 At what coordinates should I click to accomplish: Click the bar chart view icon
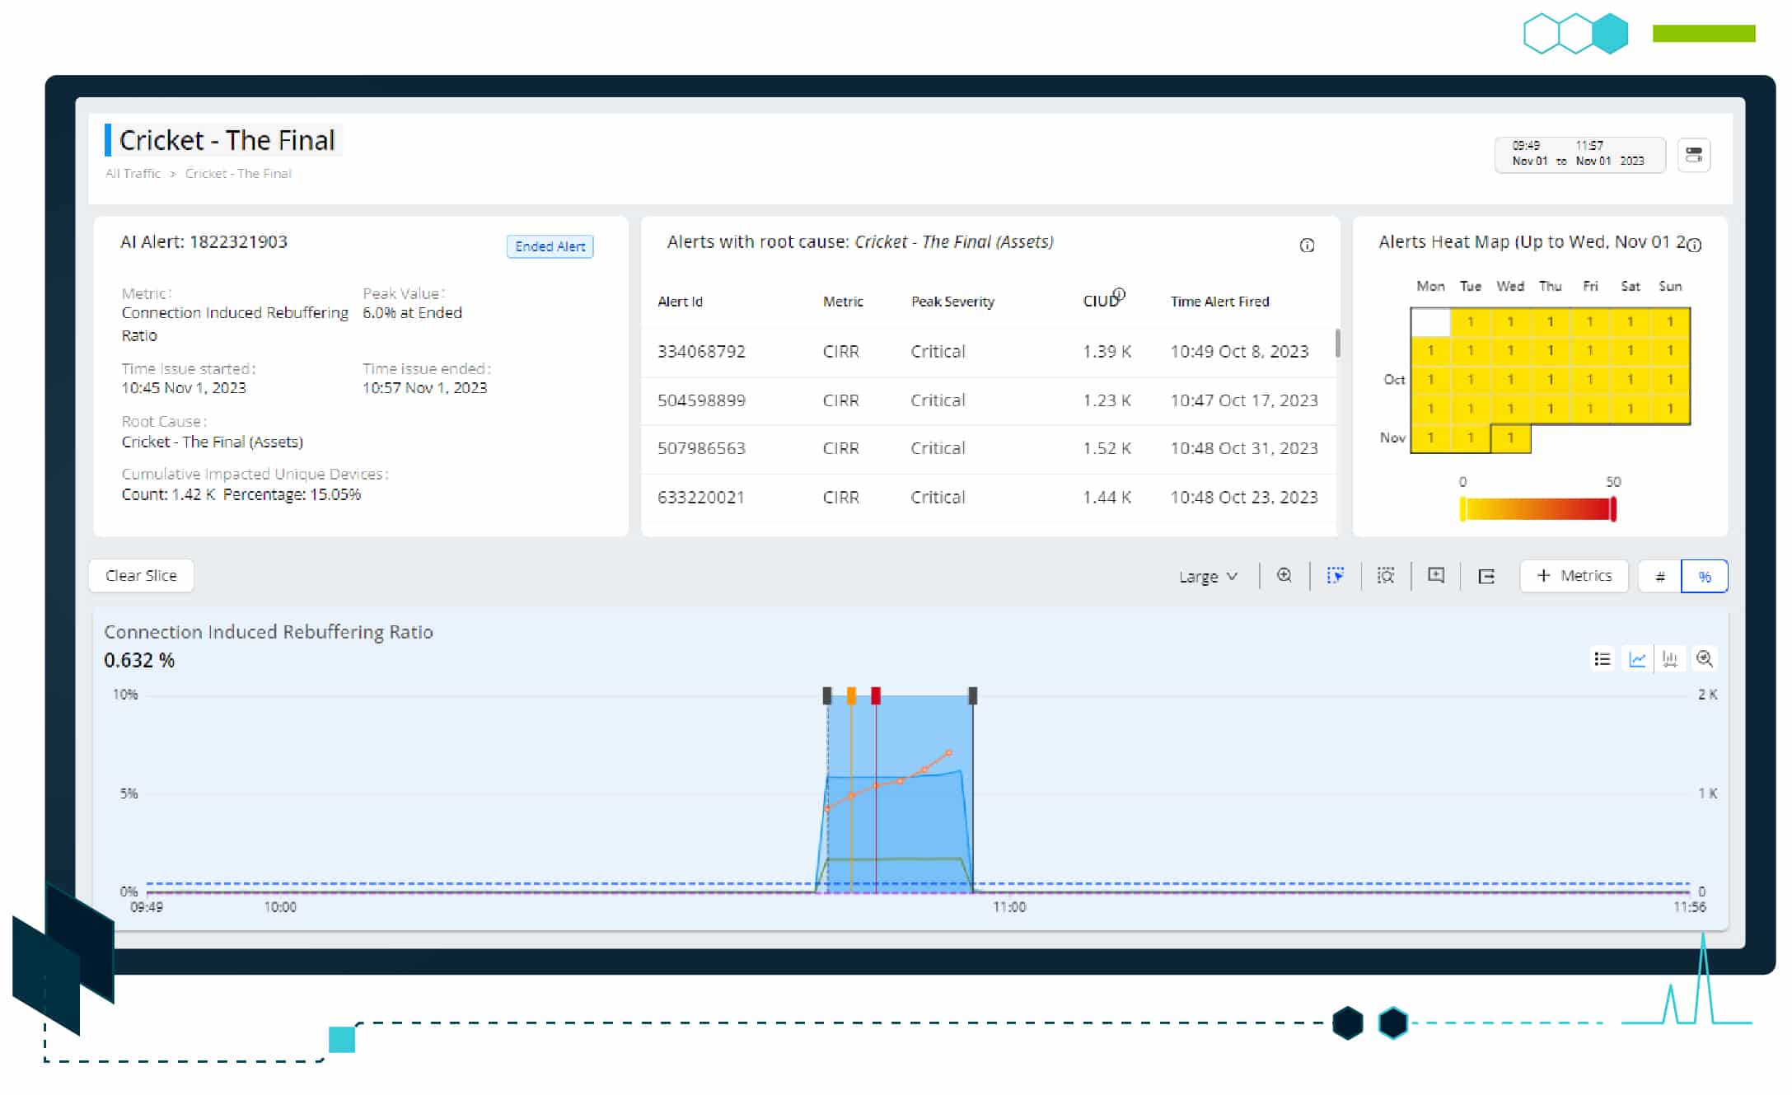[1670, 659]
